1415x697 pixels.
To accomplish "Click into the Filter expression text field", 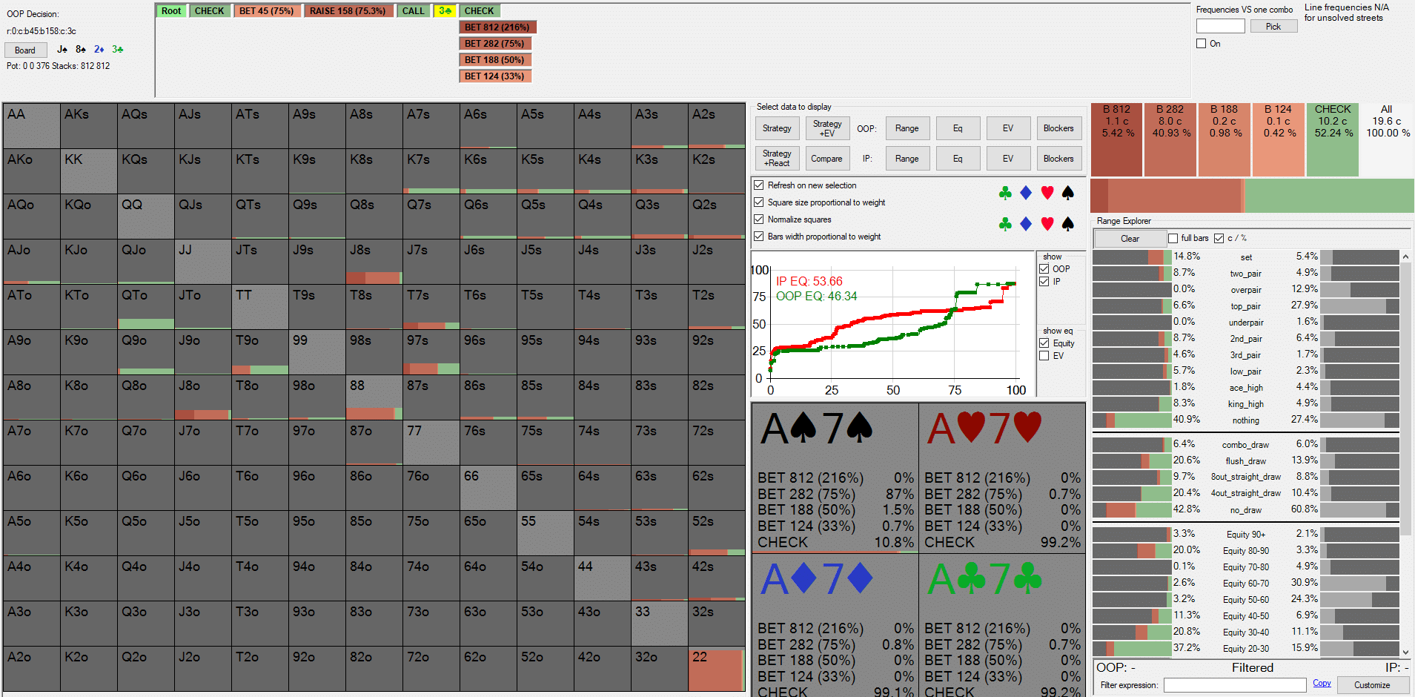I will click(x=1234, y=685).
